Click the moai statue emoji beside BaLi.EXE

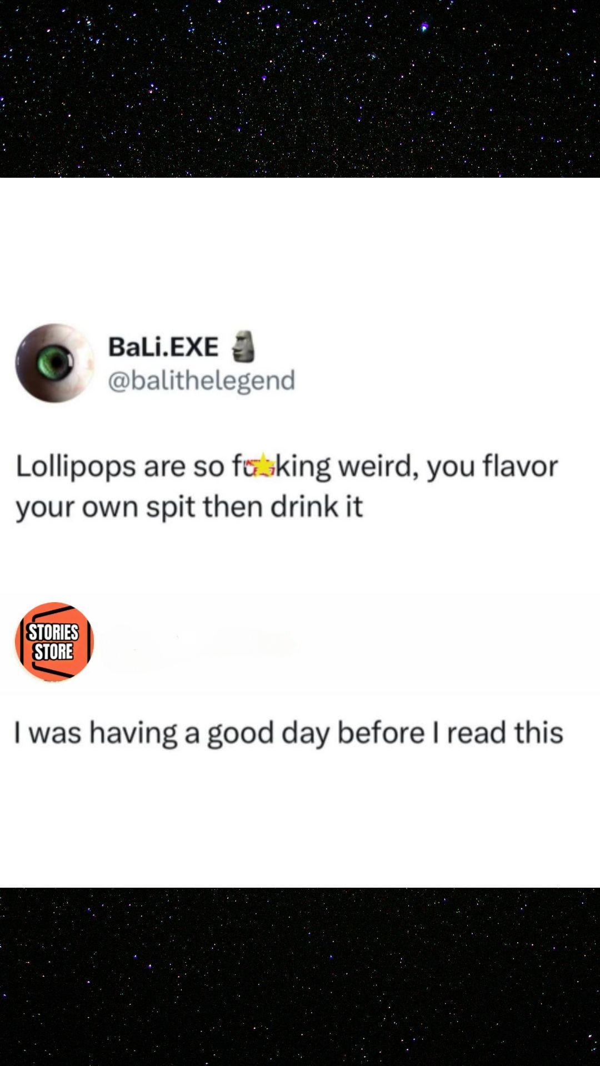pyautogui.click(x=243, y=347)
